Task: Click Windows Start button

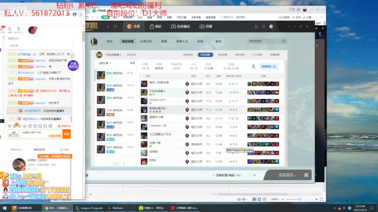Action: tap(4, 208)
